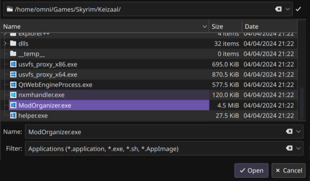The image size is (310, 181).
Task: Expand the dlls folder tree arrow
Action: click(x=5, y=43)
